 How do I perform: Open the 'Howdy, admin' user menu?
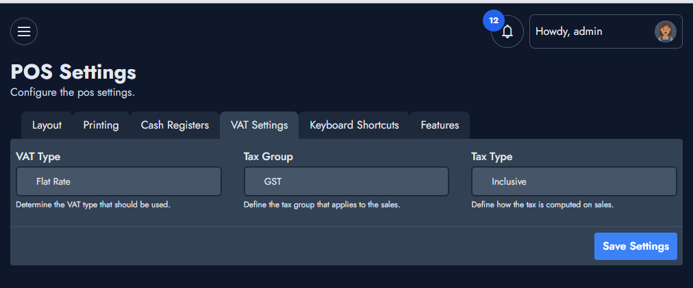605,31
